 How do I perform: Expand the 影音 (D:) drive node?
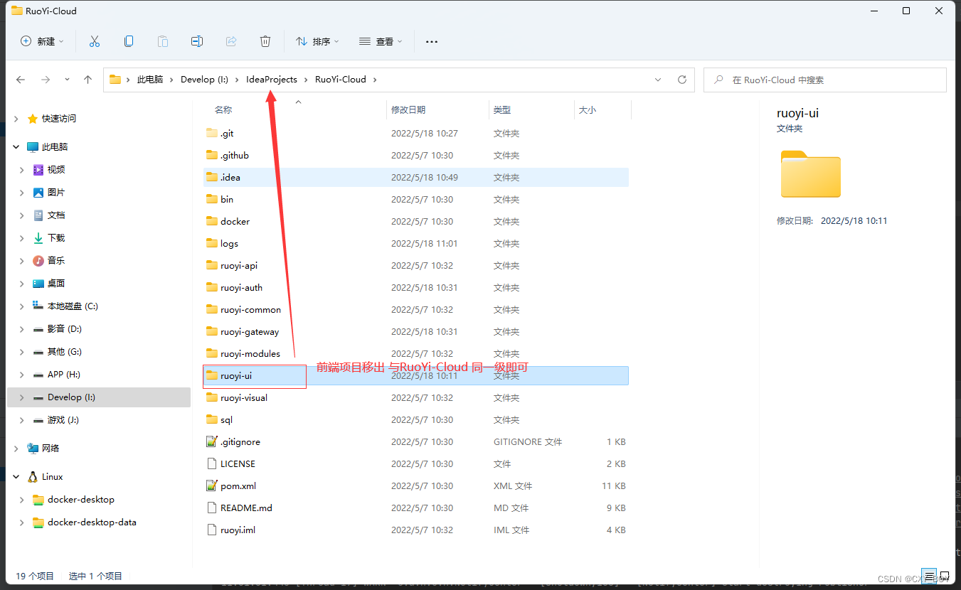point(22,329)
